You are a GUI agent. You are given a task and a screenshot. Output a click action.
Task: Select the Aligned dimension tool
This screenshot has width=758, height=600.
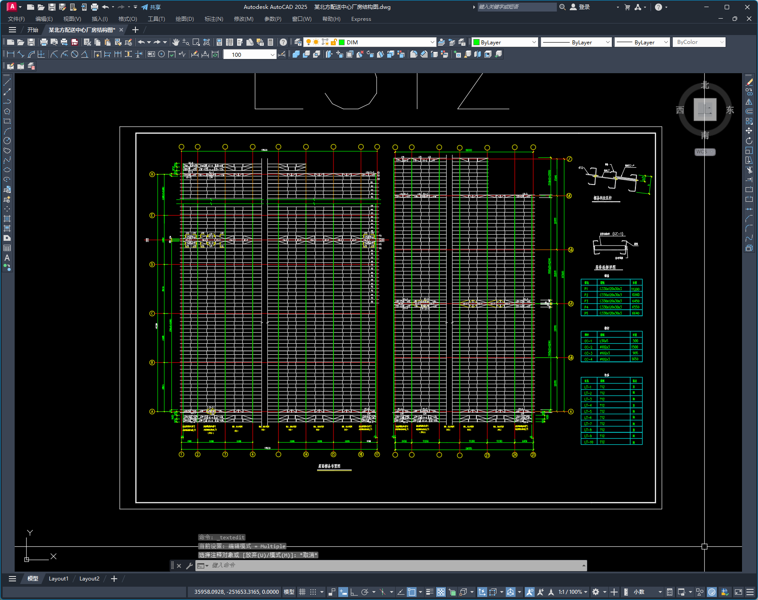21,54
